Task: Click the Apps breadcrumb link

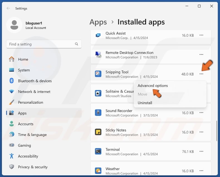Action: coord(98,22)
